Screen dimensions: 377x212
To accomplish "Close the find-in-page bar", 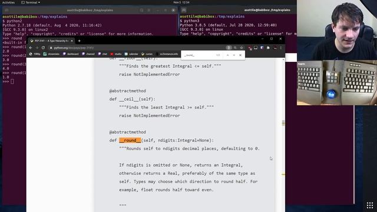I will (x=240, y=55).
